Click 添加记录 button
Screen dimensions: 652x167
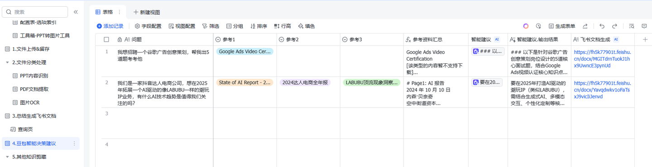tap(110, 26)
